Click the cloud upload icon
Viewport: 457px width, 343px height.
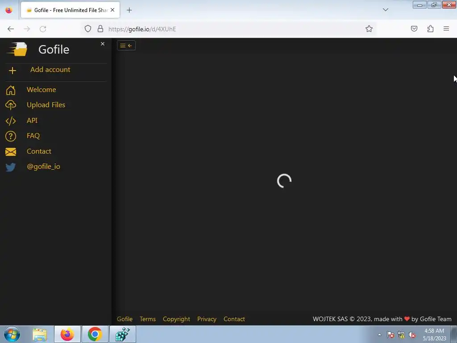11,105
